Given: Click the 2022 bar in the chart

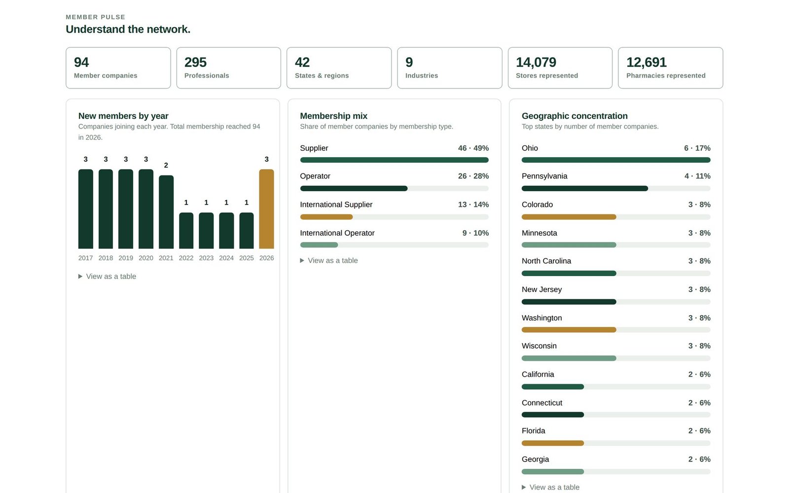Looking at the screenshot, I should coord(186,231).
